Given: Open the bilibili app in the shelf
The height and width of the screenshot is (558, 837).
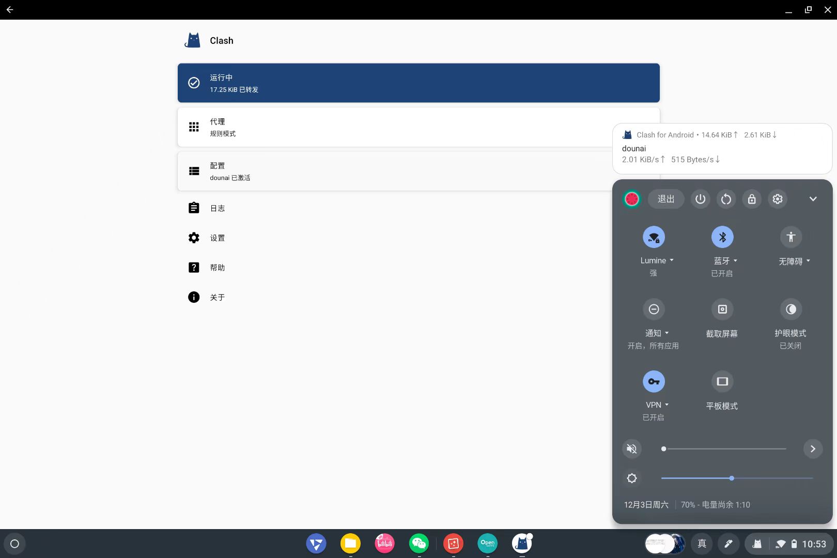Looking at the screenshot, I should [x=384, y=544].
